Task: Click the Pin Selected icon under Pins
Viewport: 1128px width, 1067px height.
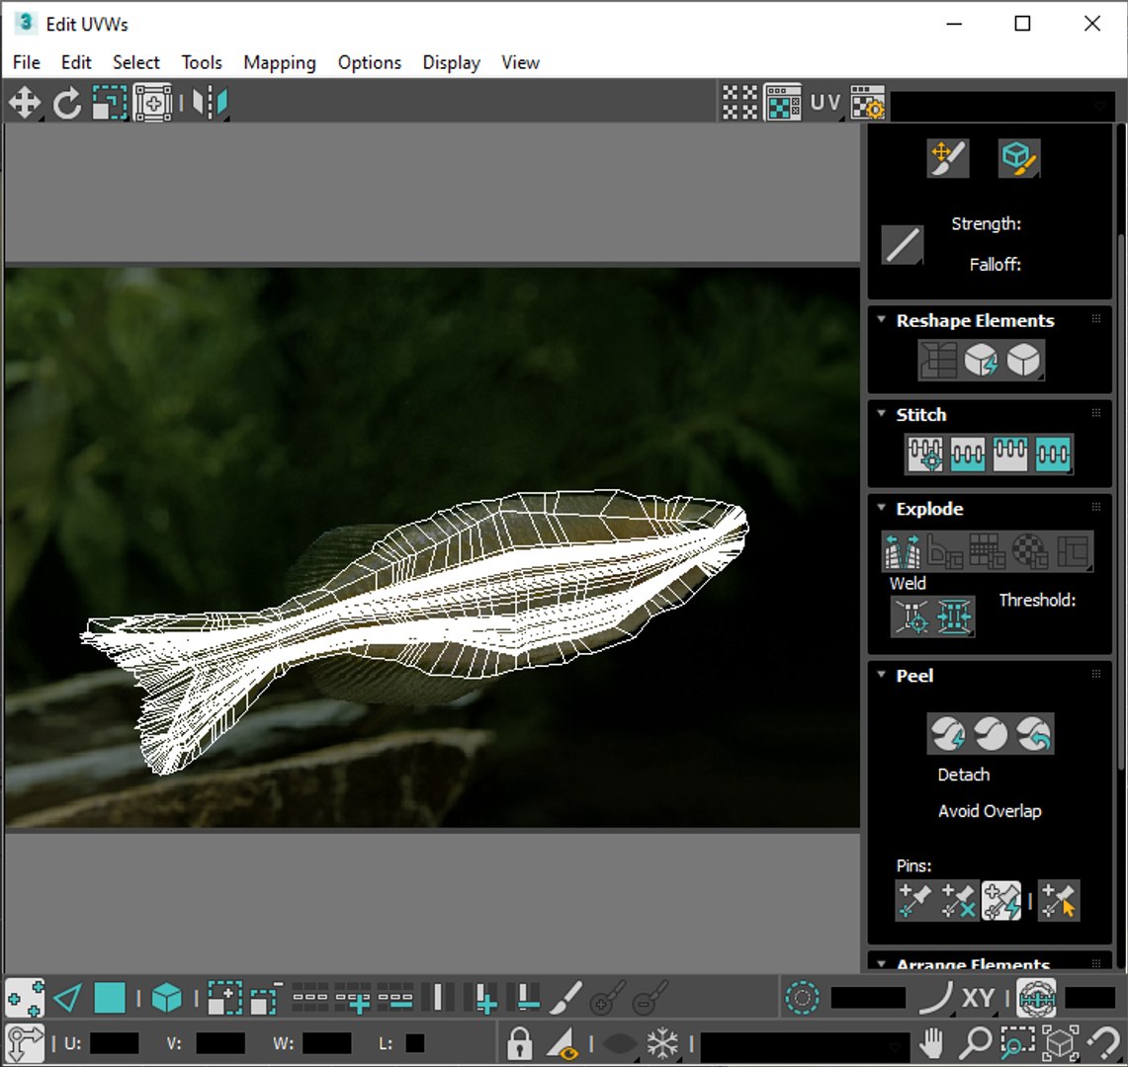Action: click(x=915, y=901)
